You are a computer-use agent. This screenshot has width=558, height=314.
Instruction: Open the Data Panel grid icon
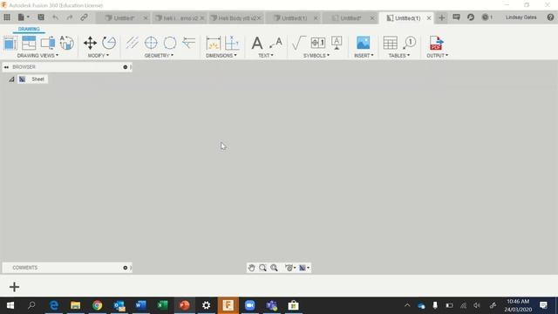tap(7, 17)
